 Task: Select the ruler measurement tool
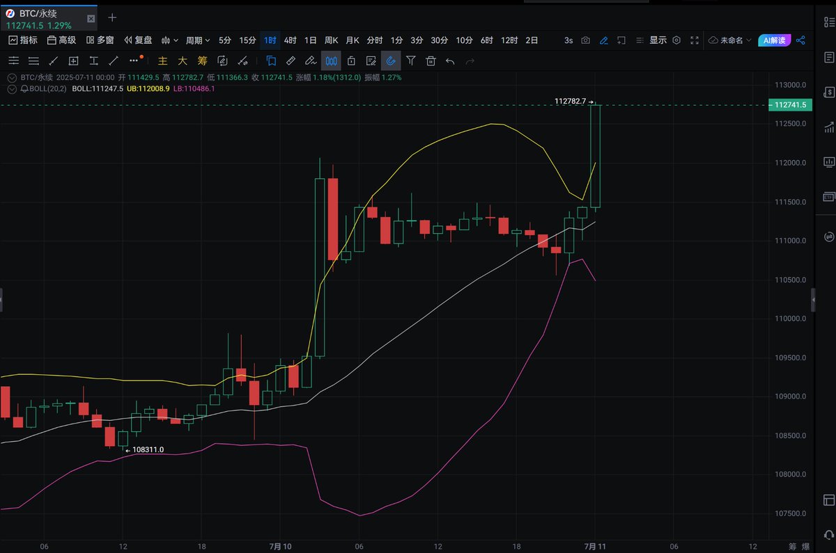point(292,61)
